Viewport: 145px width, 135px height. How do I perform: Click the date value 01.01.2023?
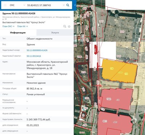[x=33, y=125]
